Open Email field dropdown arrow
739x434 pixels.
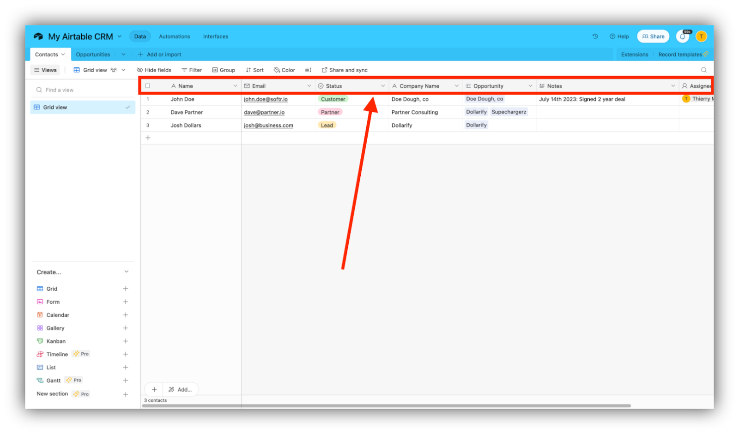309,86
